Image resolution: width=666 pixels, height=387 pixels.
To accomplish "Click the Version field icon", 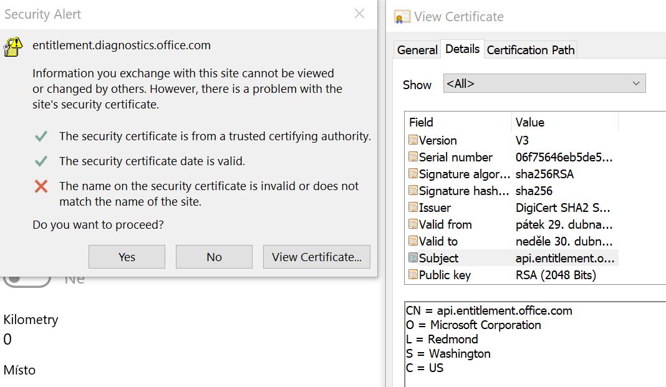I will pos(413,140).
